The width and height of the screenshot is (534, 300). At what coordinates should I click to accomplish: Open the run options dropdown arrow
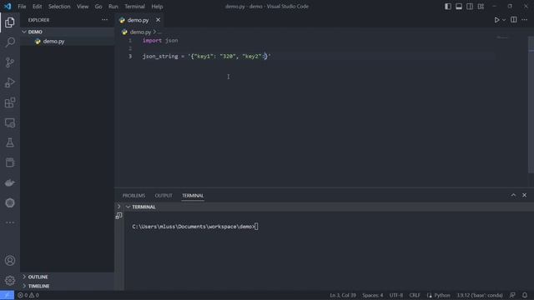[x=504, y=20]
